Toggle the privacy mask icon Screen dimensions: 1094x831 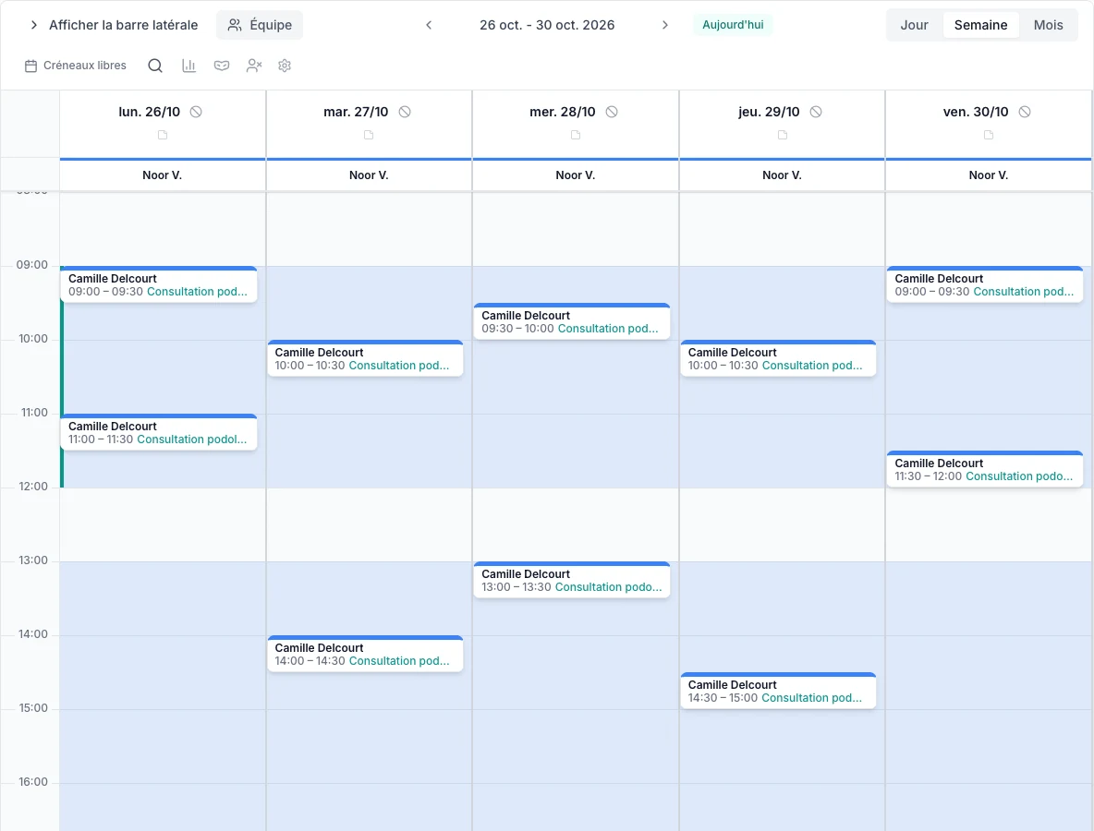[221, 66]
